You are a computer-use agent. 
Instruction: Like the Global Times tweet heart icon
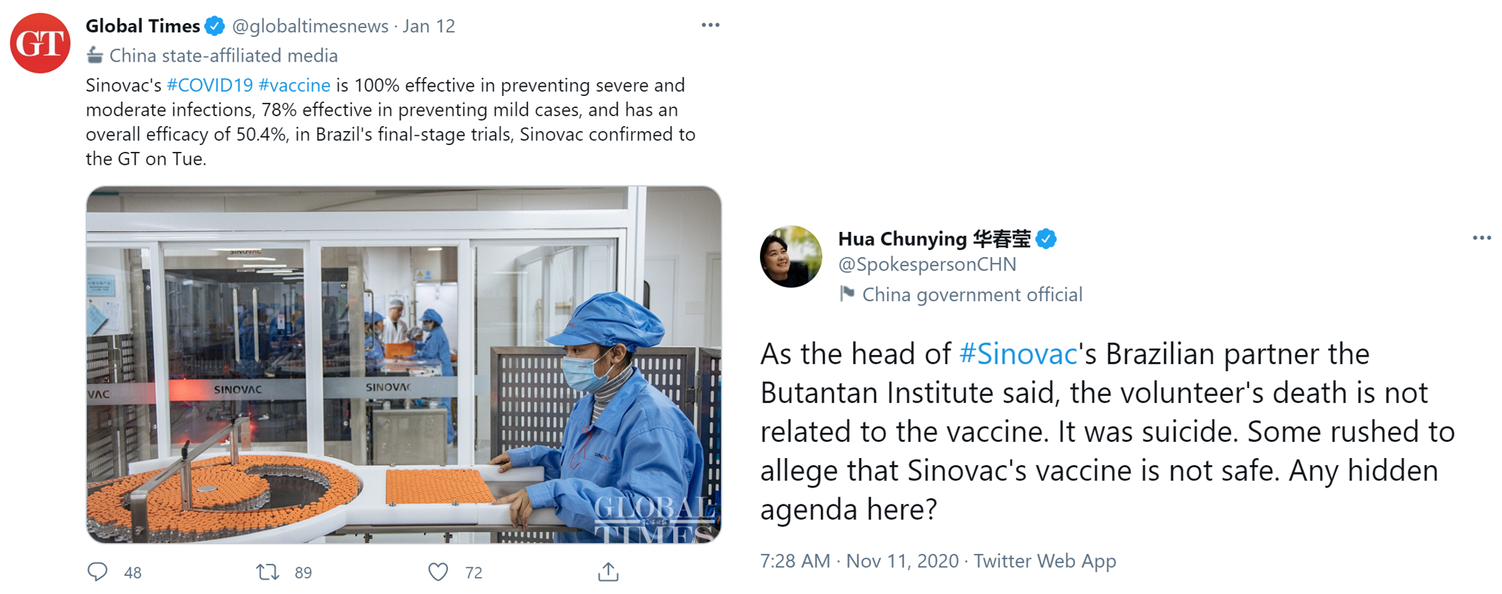coord(438,572)
